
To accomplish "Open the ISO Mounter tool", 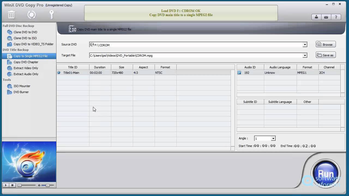I will pos(22,86).
